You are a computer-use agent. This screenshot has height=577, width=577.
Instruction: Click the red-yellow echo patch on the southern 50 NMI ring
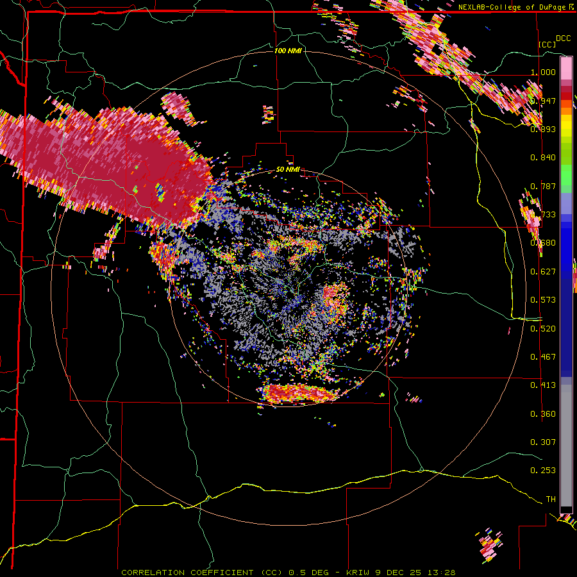pos(299,393)
